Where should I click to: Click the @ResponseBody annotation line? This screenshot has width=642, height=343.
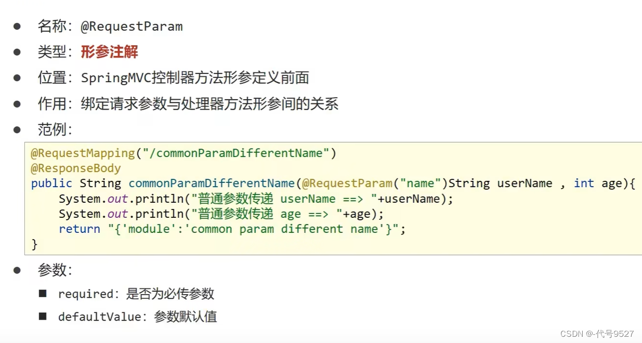click(76, 168)
